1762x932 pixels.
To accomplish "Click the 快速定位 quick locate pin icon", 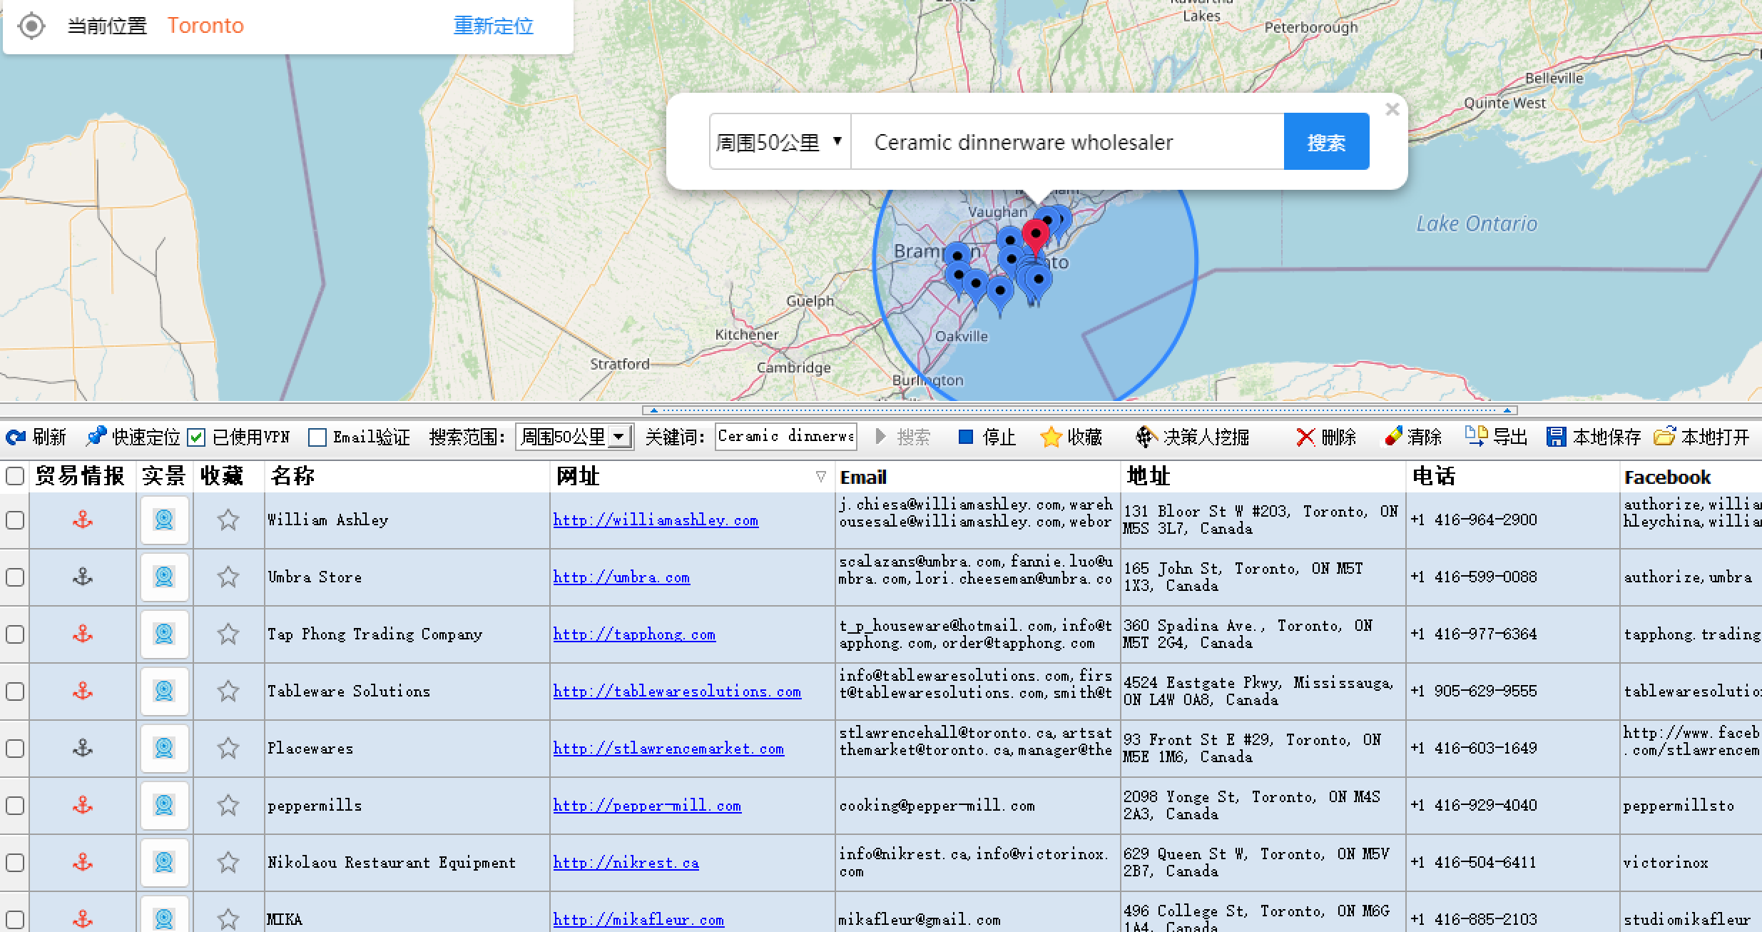I will 96,436.
